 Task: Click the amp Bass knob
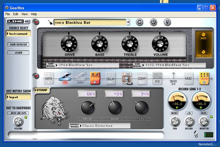pos(99,44)
